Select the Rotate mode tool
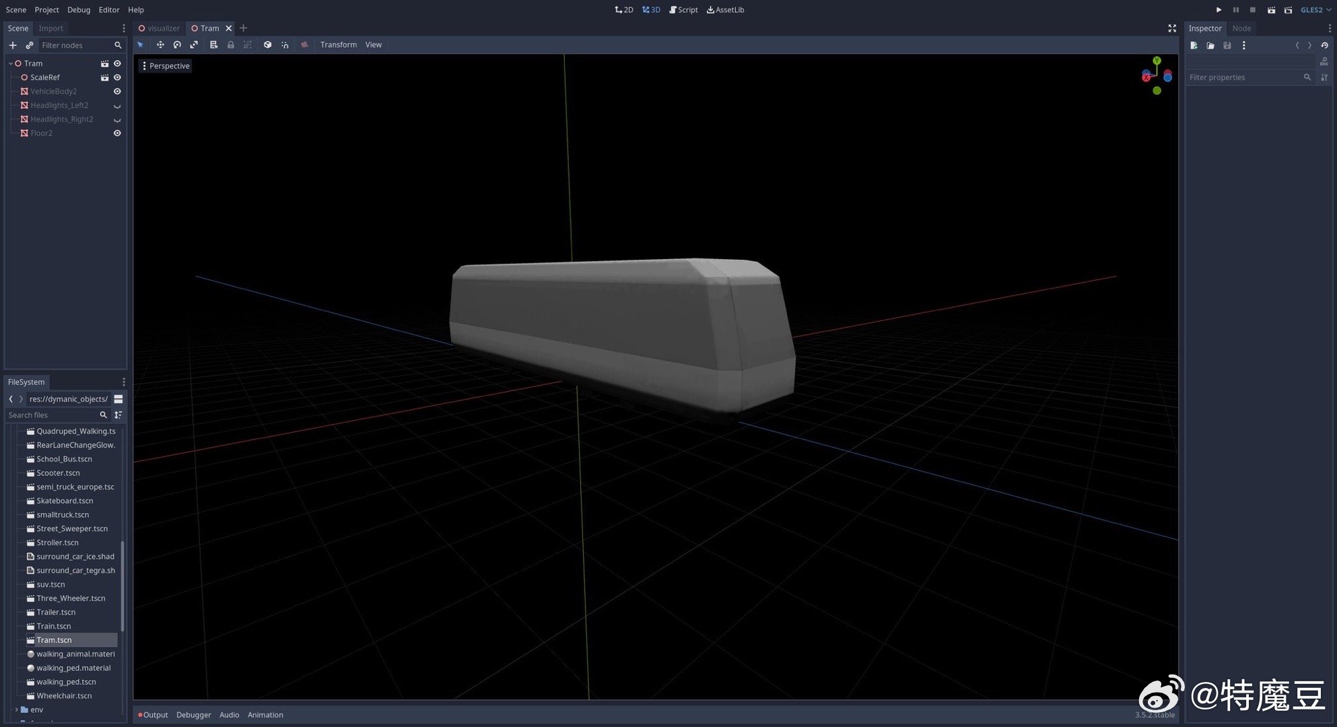Screen dimensions: 1337x727 pyautogui.click(x=177, y=44)
